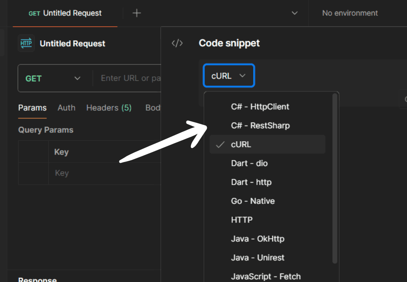Expand the GET method dropdown

tap(53, 79)
